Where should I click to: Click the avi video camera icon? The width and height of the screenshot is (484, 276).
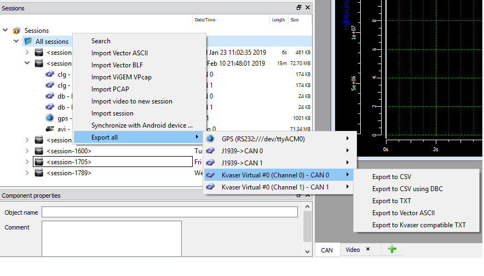(x=50, y=129)
